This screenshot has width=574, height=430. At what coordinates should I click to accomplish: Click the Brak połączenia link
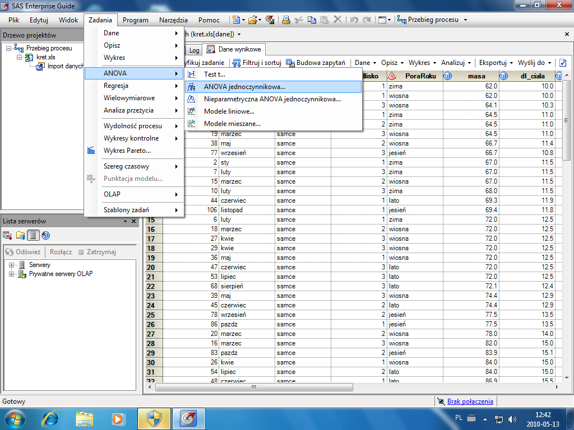(x=470, y=401)
